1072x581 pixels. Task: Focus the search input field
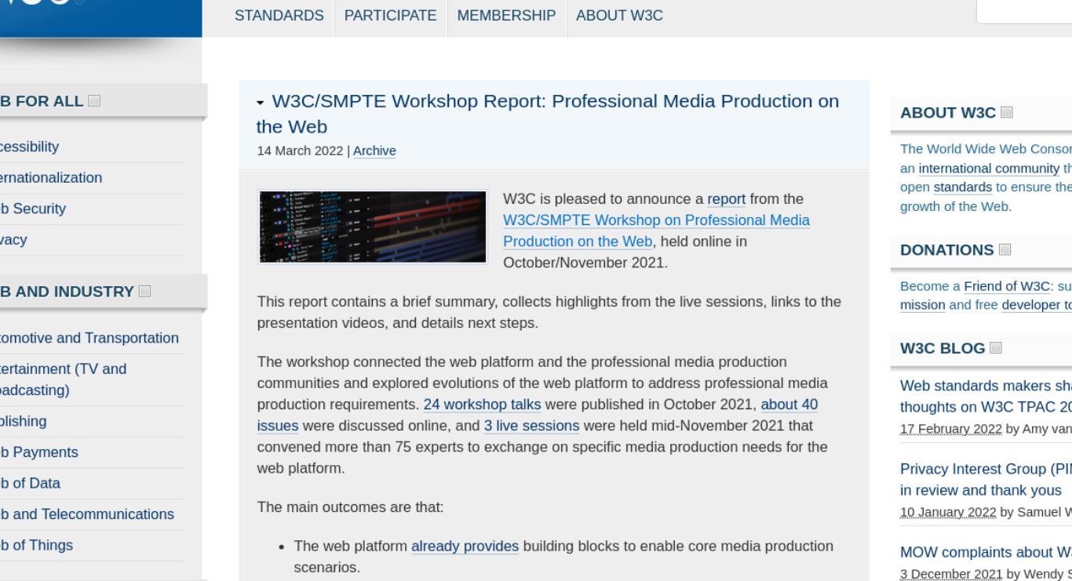(1024, 11)
